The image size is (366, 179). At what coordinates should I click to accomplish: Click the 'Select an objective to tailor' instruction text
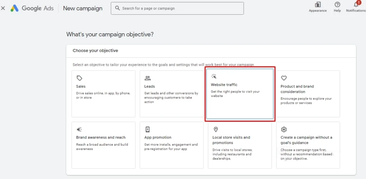[163, 64]
